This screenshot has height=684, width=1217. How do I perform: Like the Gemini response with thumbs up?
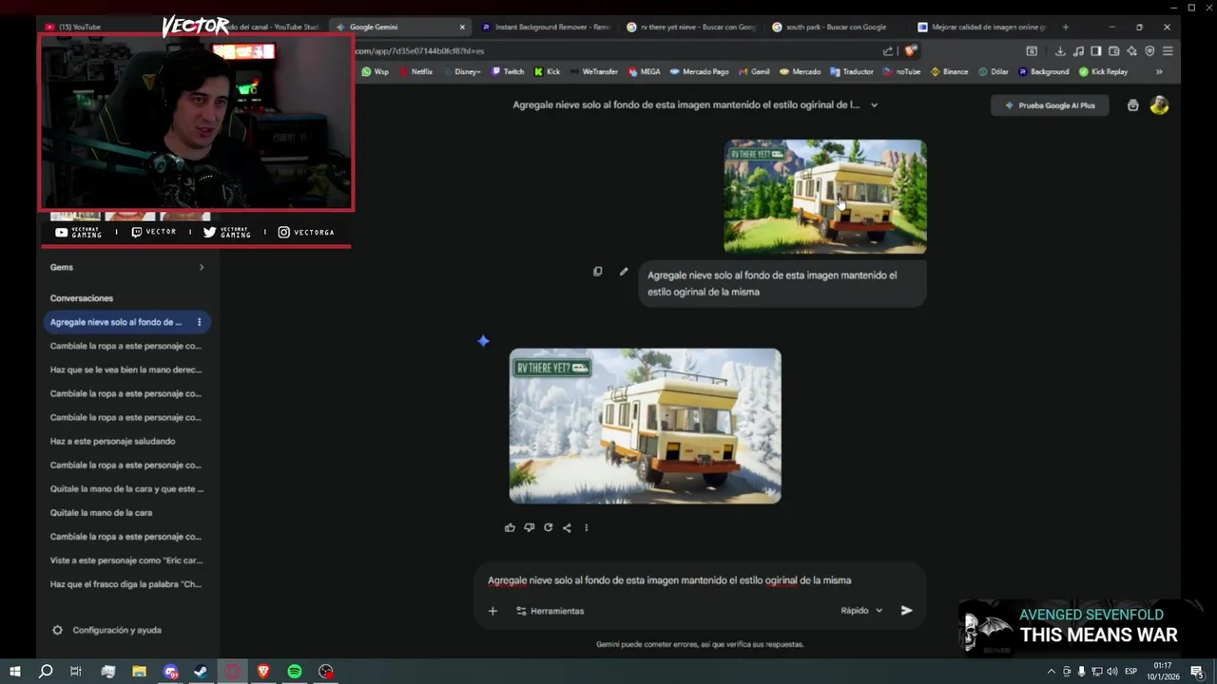(x=510, y=527)
